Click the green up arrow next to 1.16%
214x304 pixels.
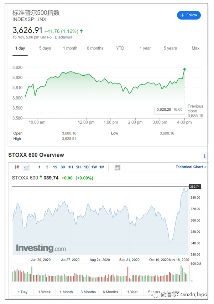pos(82,31)
